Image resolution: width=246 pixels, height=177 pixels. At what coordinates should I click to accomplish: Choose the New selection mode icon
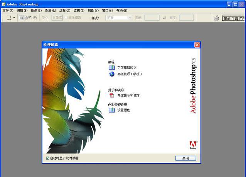pyautogui.click(x=22, y=18)
